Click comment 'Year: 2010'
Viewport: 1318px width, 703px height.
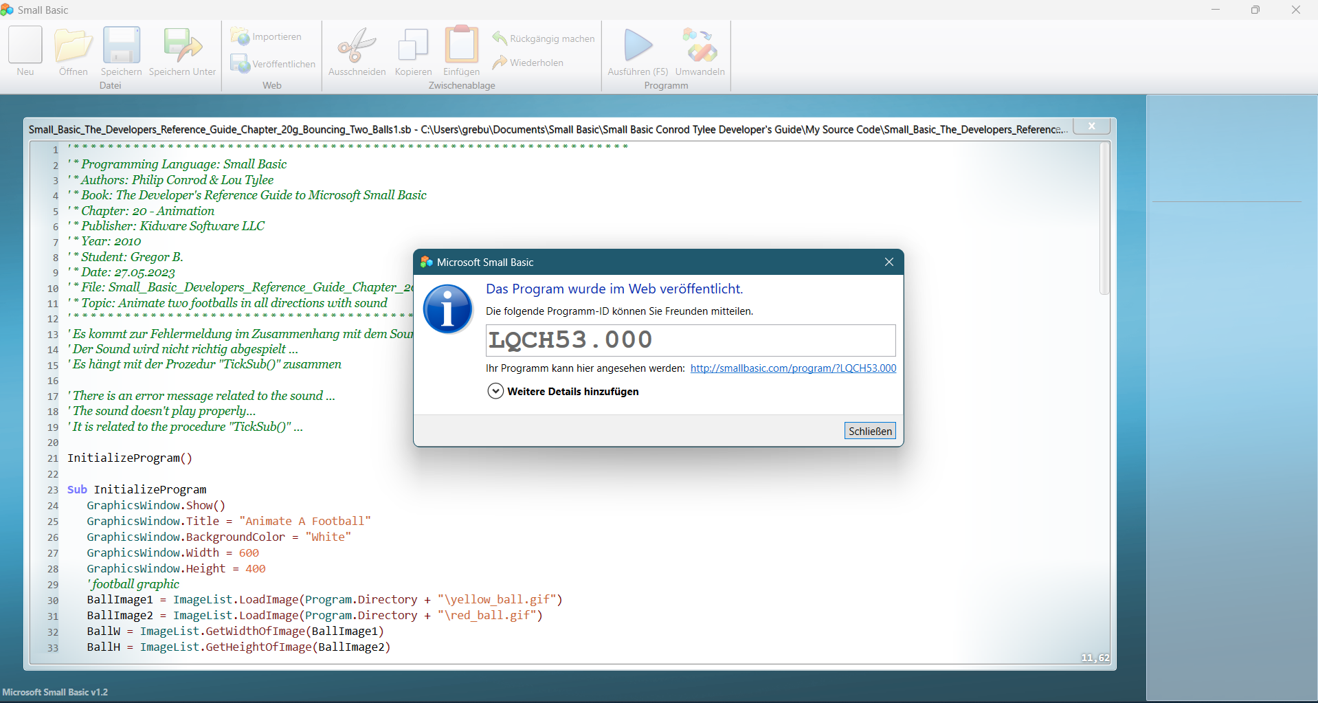coord(104,241)
